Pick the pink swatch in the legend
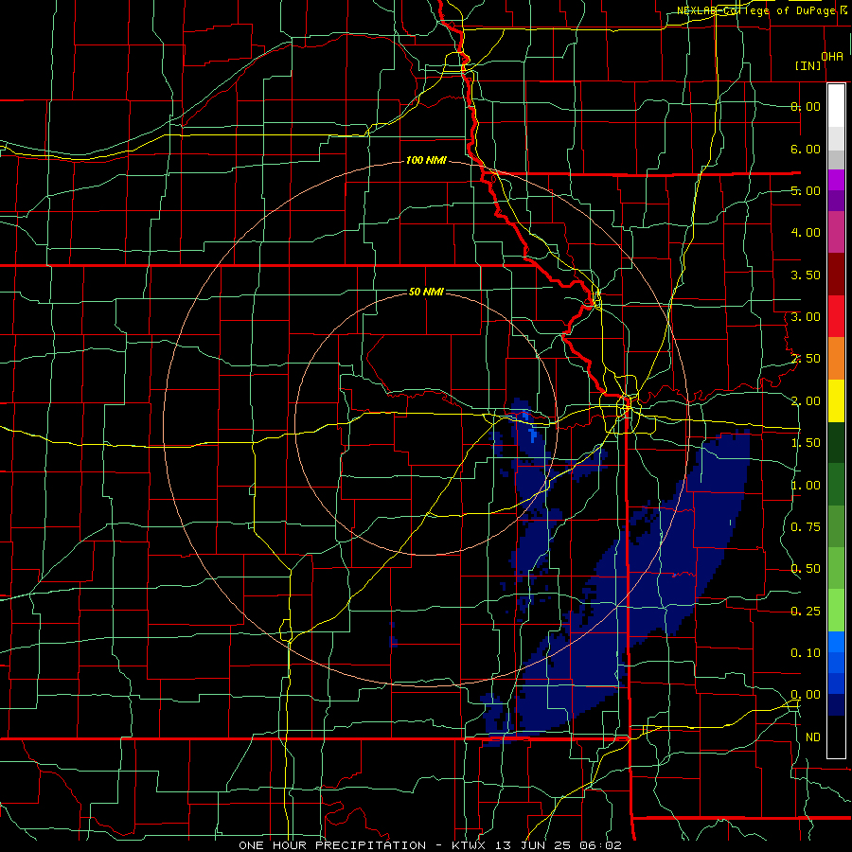 click(836, 232)
